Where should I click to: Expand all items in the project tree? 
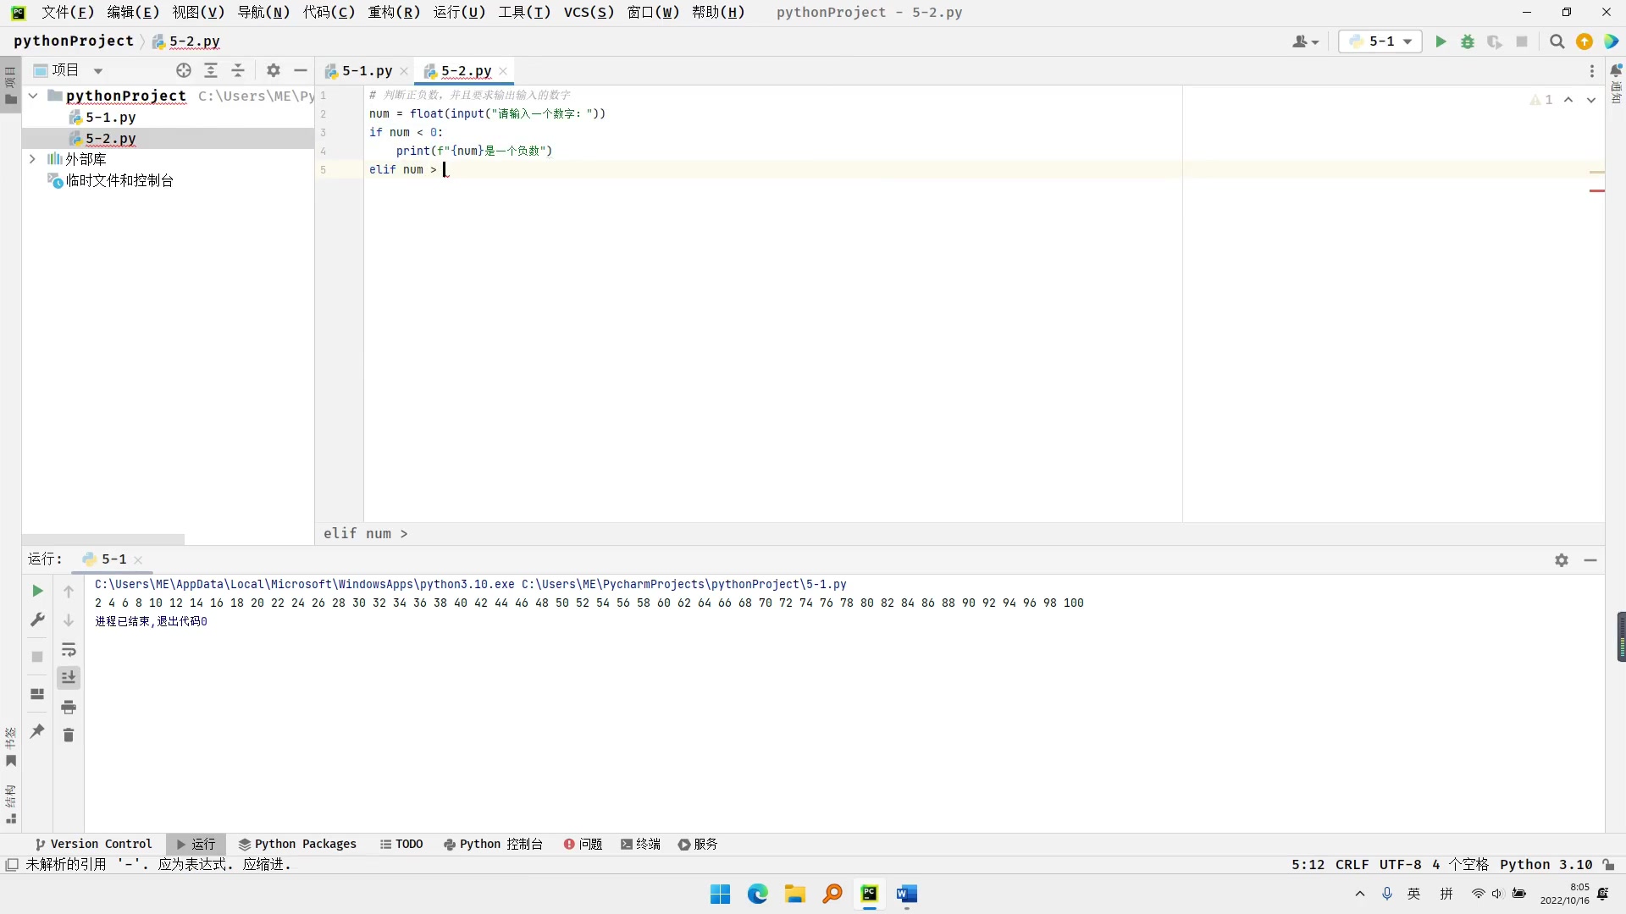pyautogui.click(x=211, y=70)
